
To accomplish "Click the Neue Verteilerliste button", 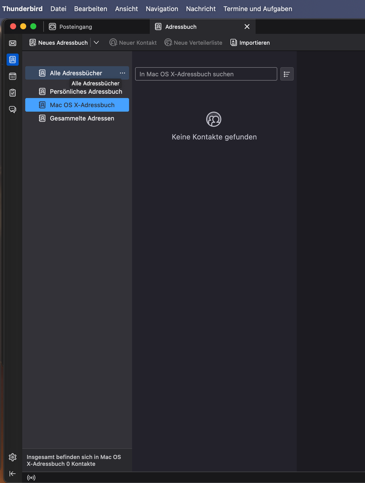I will coord(193,43).
